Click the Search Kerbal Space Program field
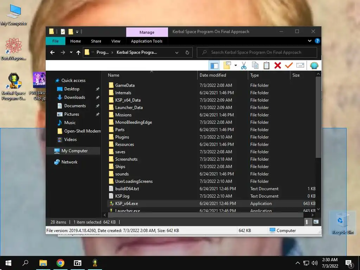Screen dimensions: 360x270 (x=257, y=52)
